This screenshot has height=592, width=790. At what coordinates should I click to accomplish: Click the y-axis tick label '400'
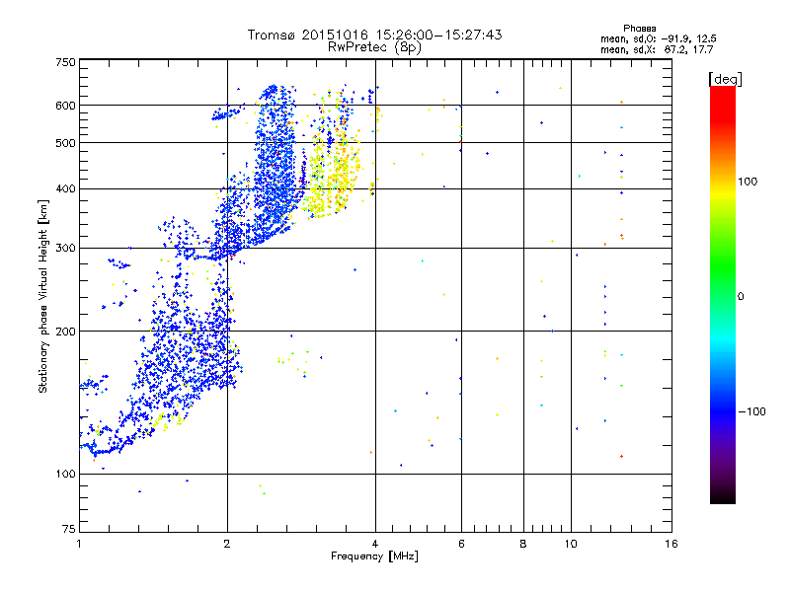(65, 189)
